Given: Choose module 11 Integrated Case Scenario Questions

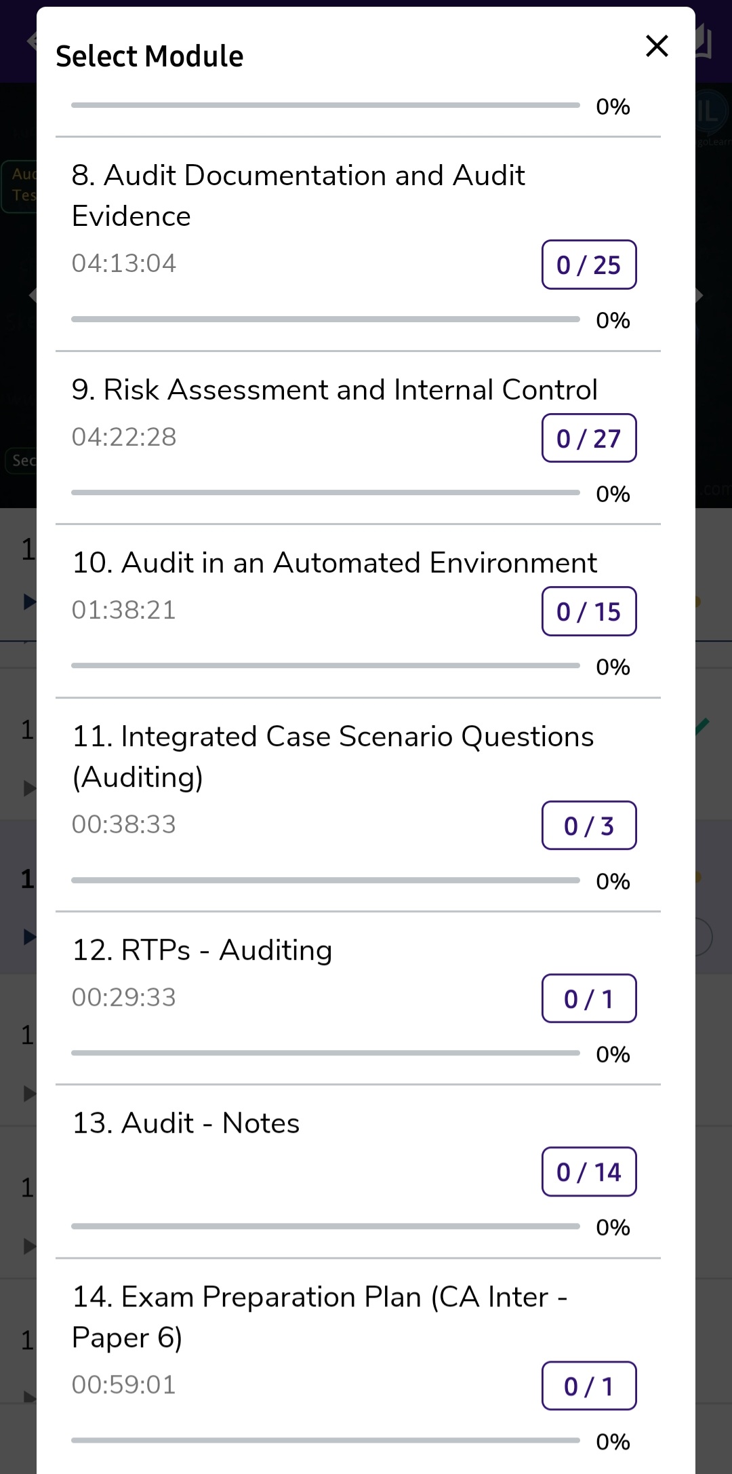Looking at the screenshot, I should point(358,804).
